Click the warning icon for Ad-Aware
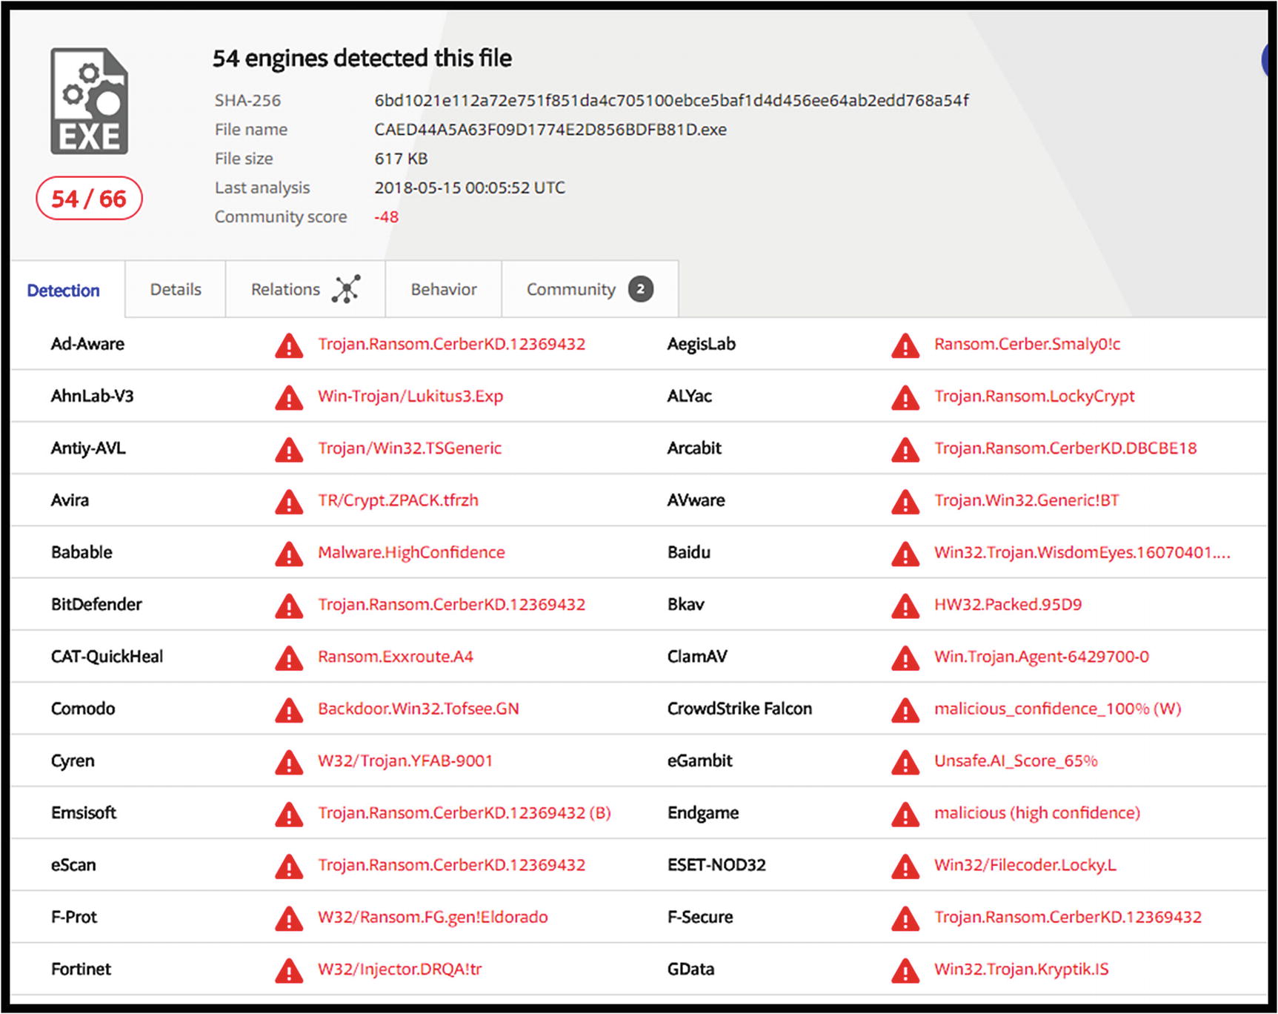Viewport: 1278px width, 1014px height. [289, 345]
